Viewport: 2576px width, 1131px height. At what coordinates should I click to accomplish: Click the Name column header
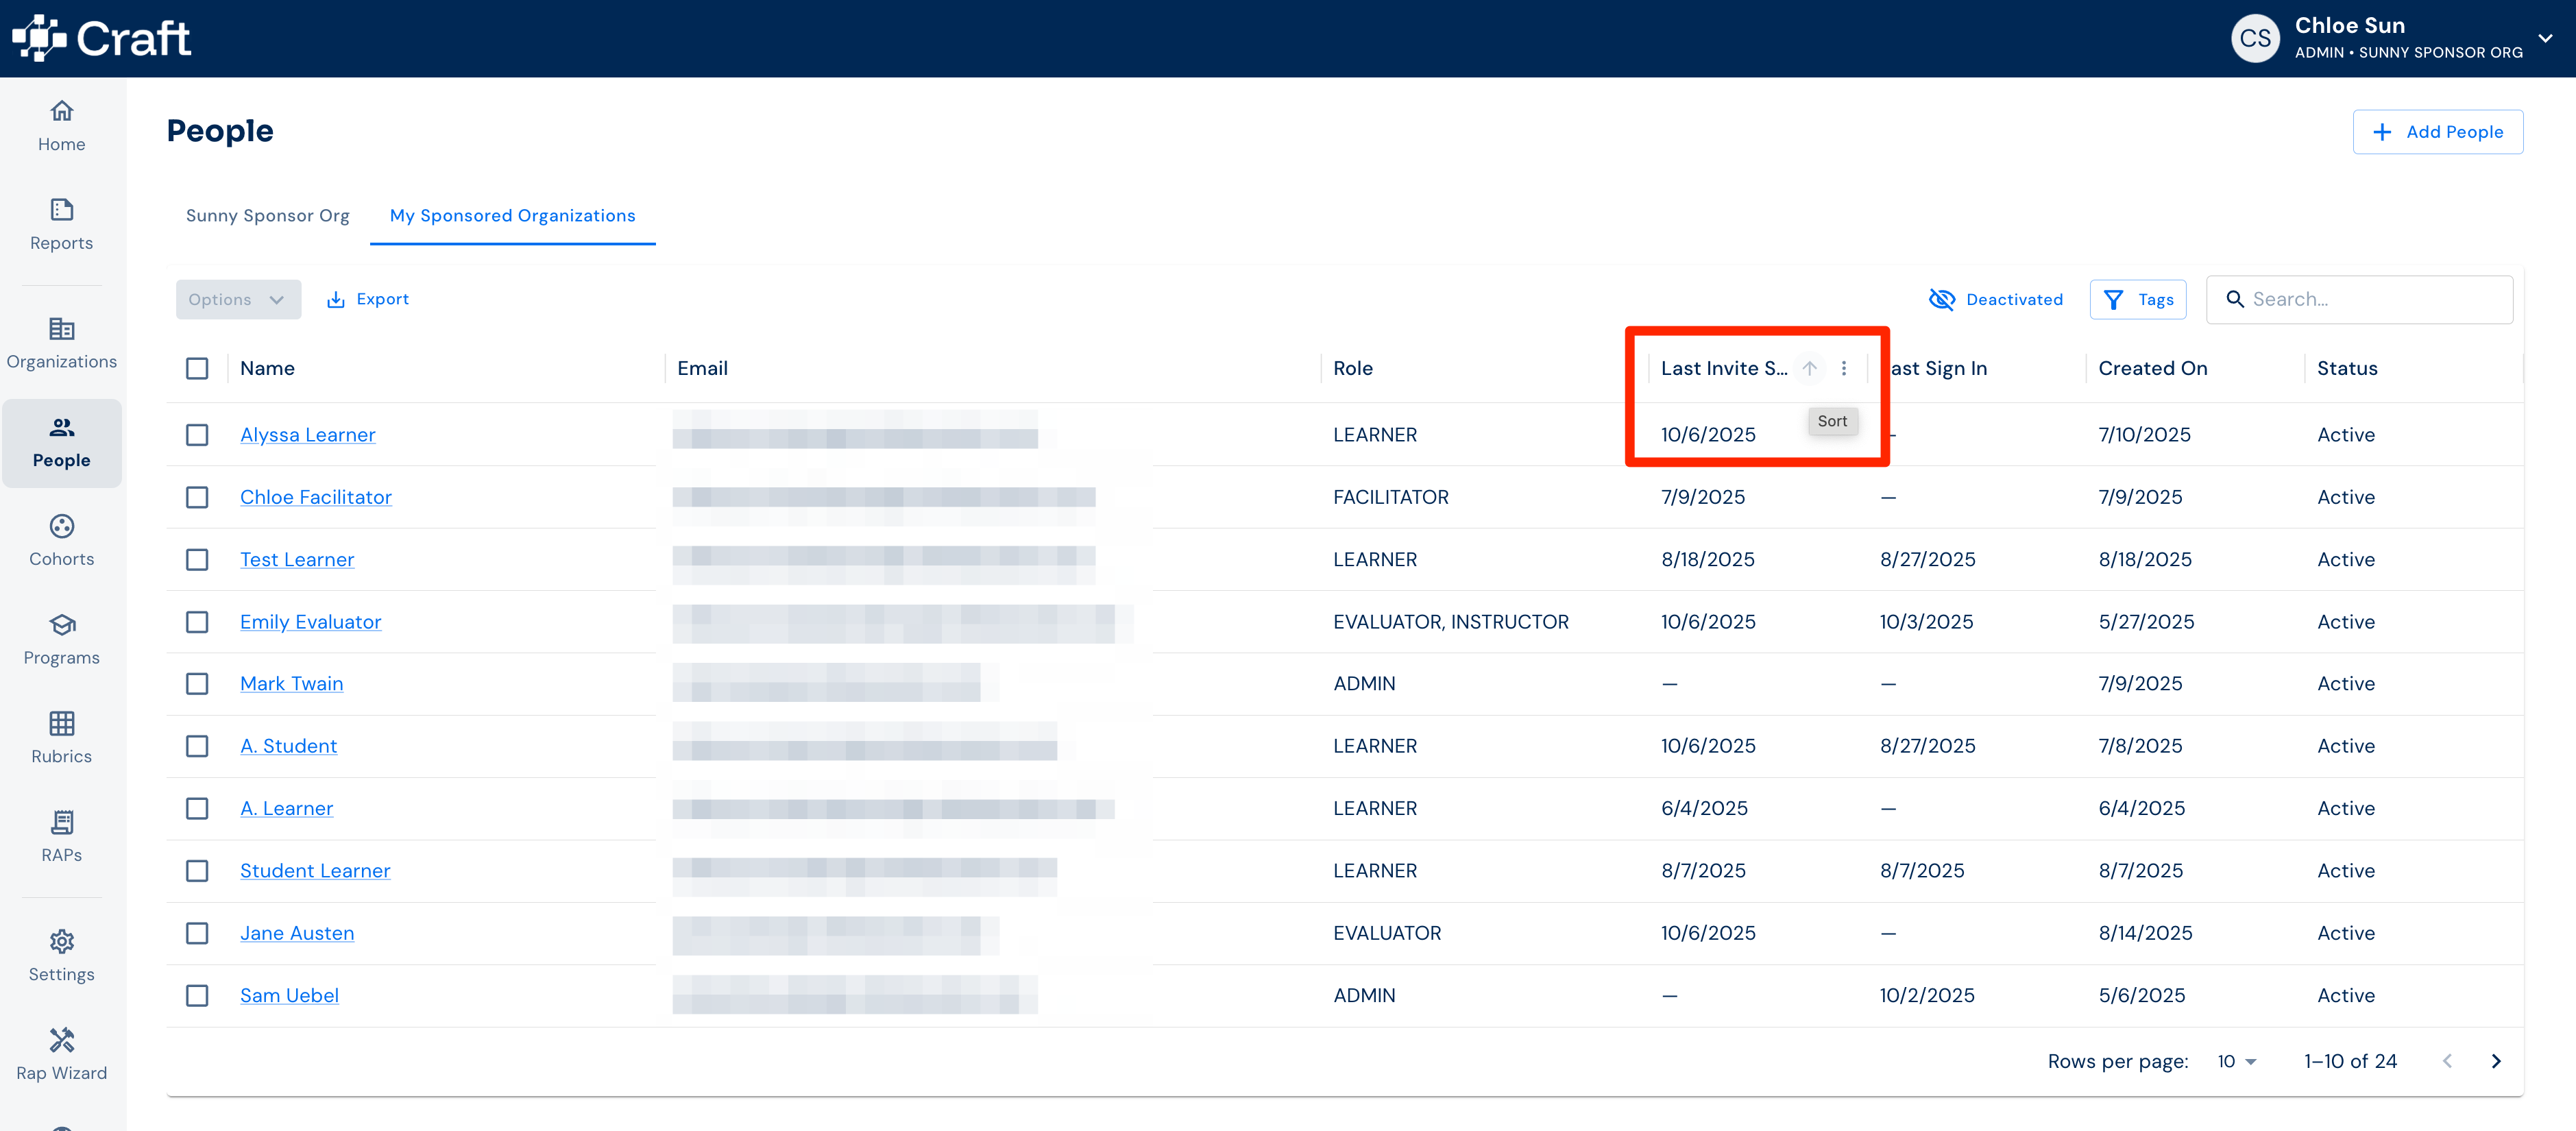click(x=267, y=368)
